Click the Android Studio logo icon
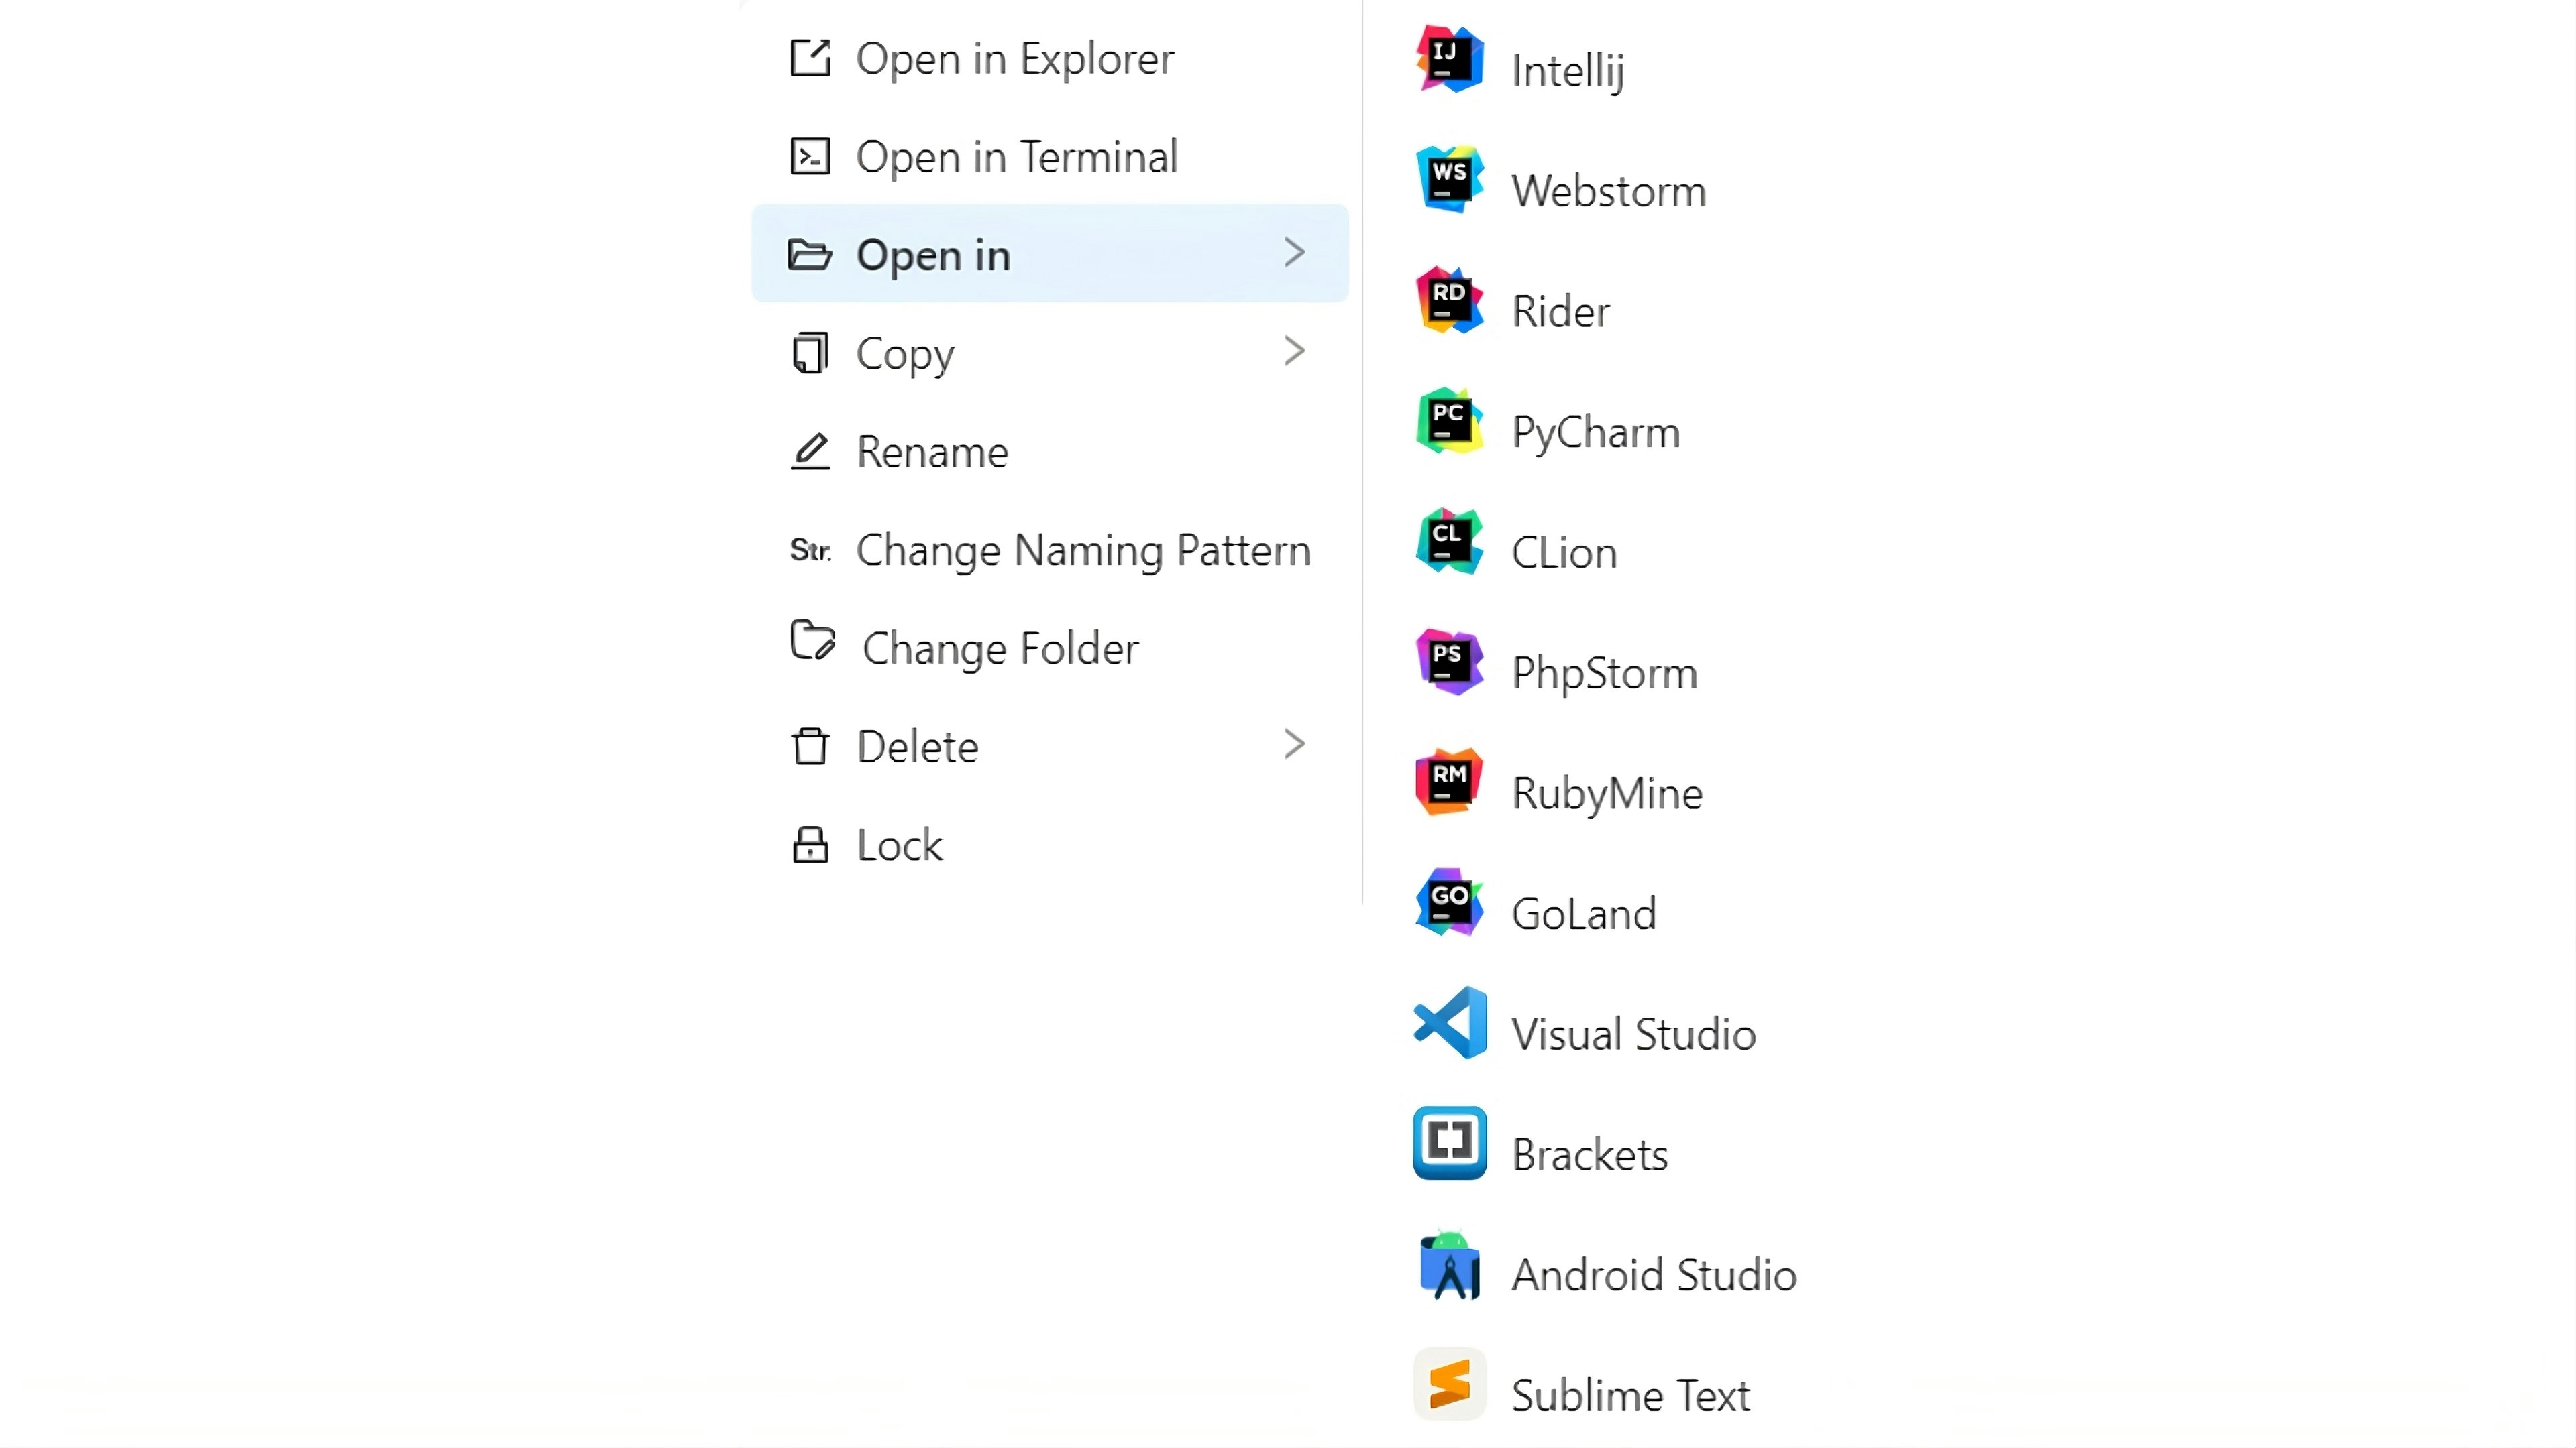 [1450, 1264]
